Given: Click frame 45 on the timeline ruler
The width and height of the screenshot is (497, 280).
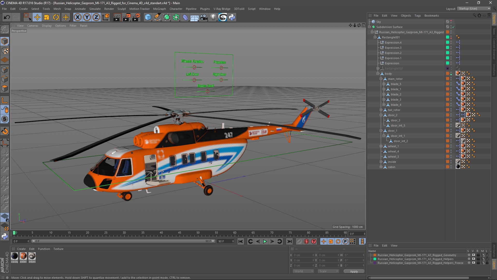Looking at the screenshot, I should tap(180, 233).
